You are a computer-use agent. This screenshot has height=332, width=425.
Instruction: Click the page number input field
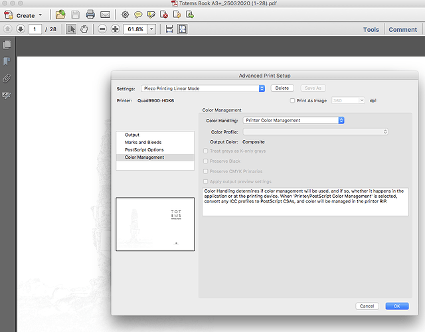[x=37, y=29]
